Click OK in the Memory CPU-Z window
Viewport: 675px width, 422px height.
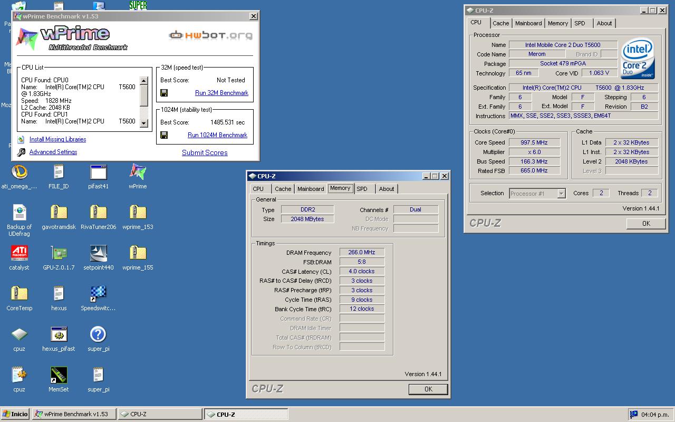[428, 389]
